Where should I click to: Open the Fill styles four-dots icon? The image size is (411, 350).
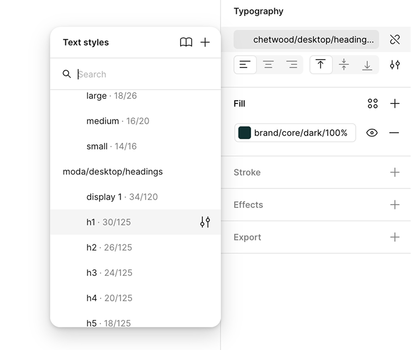tap(373, 103)
